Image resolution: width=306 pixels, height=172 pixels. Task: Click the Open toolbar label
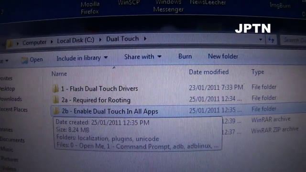coord(36,59)
